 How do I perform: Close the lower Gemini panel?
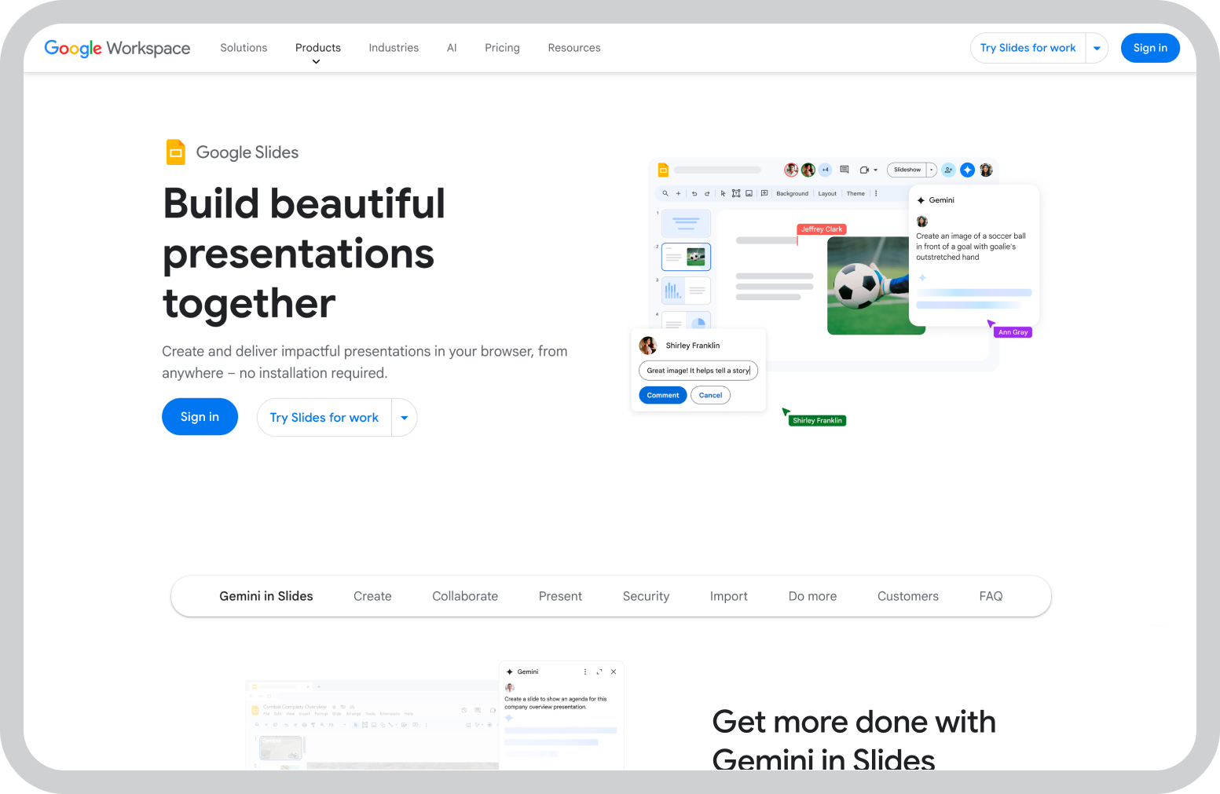(614, 671)
